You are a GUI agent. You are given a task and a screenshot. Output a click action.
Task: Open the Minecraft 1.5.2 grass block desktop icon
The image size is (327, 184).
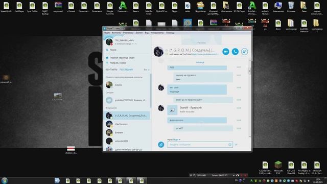coord(278,168)
